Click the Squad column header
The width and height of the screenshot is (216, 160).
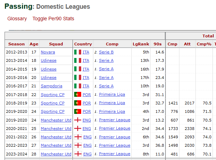click(x=56, y=44)
